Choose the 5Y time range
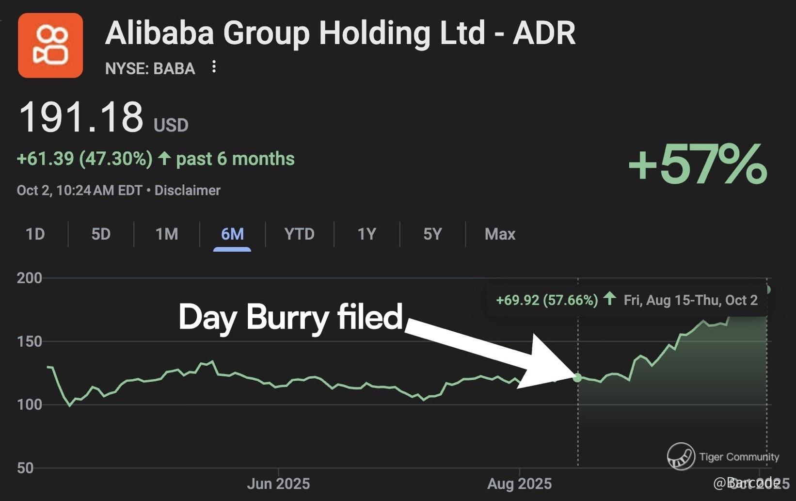The image size is (796, 501). click(432, 234)
